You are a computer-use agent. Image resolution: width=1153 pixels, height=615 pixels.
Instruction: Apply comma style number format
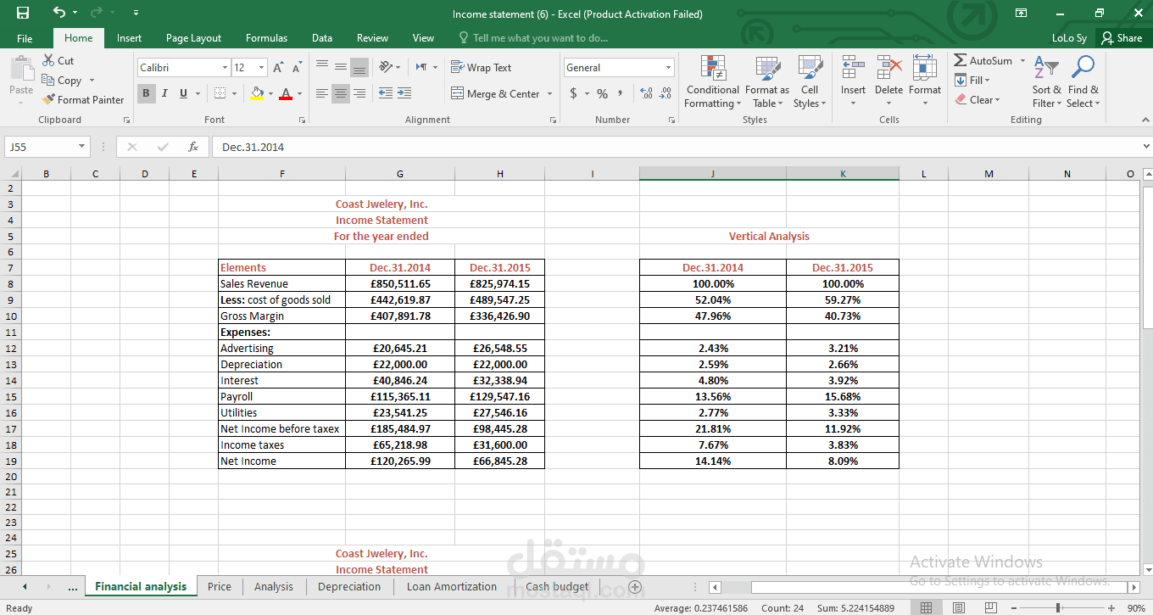pyautogui.click(x=620, y=93)
